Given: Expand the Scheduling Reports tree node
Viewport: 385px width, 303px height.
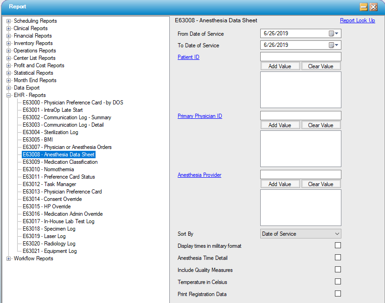Looking at the screenshot, I should tap(9, 21).
